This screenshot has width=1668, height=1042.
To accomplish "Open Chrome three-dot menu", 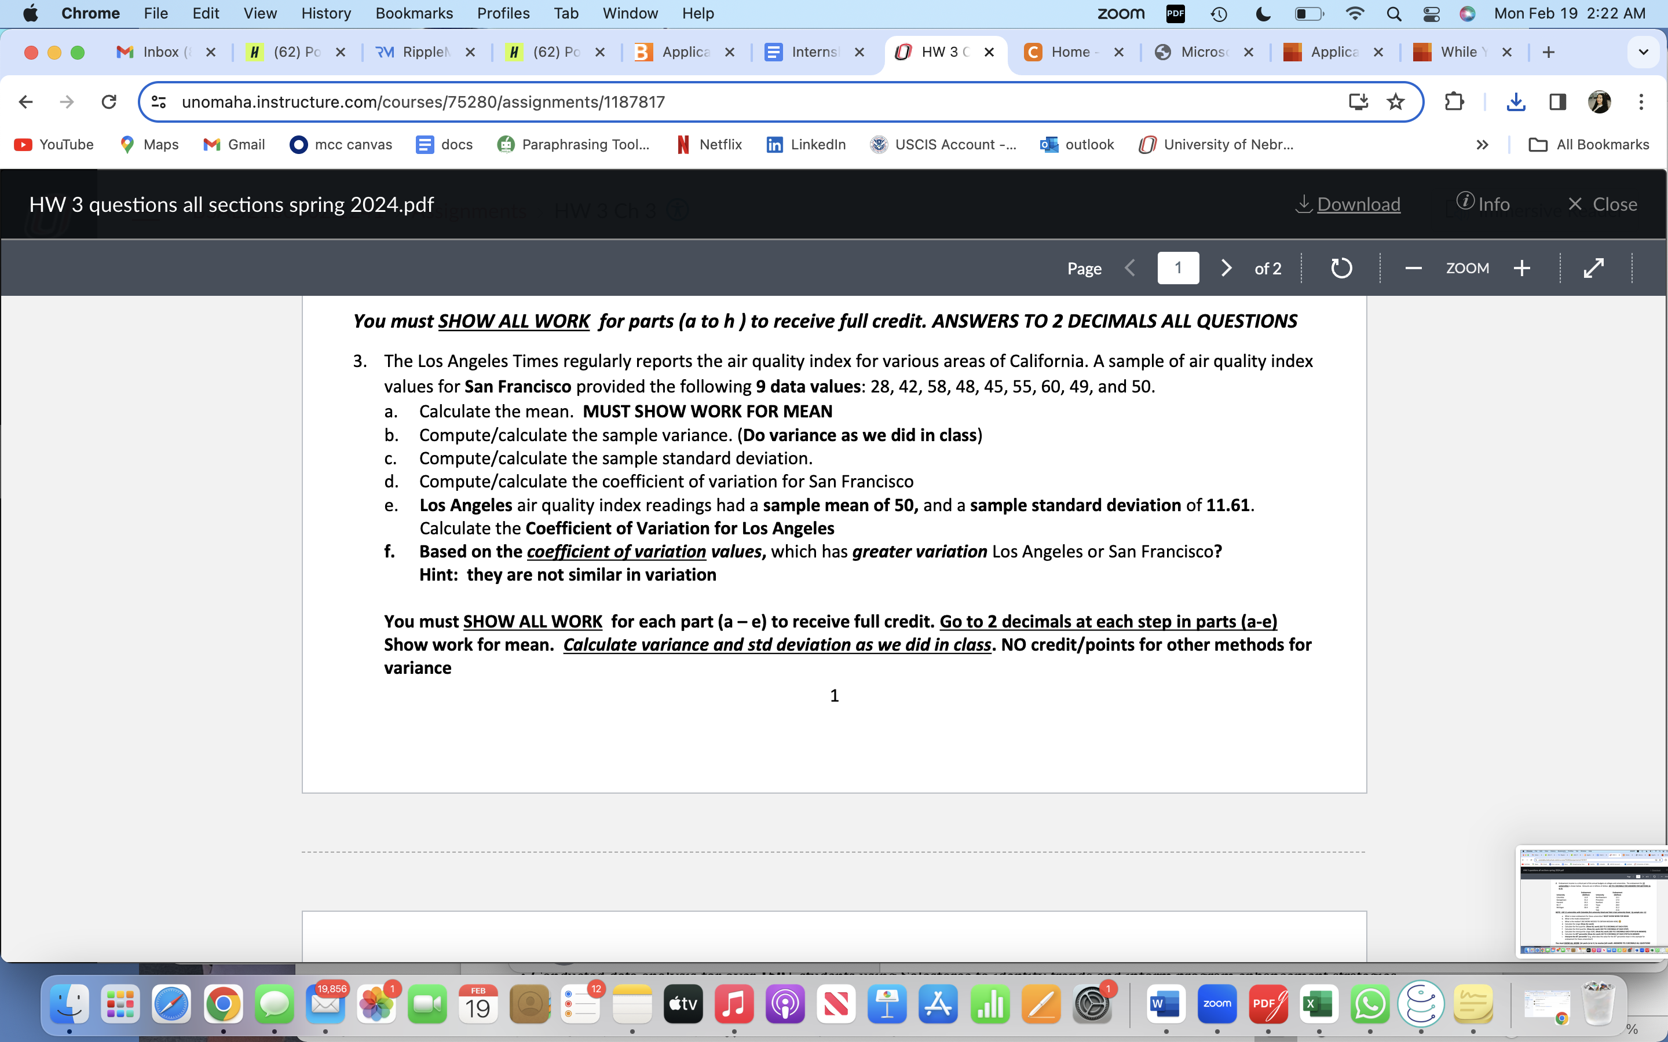I will point(1641,102).
